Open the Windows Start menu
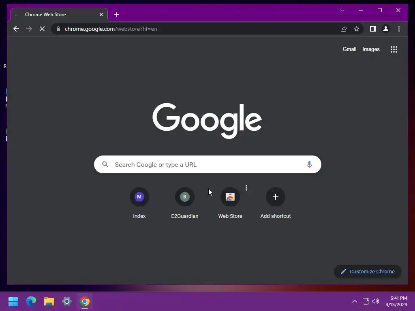 [x=13, y=301]
